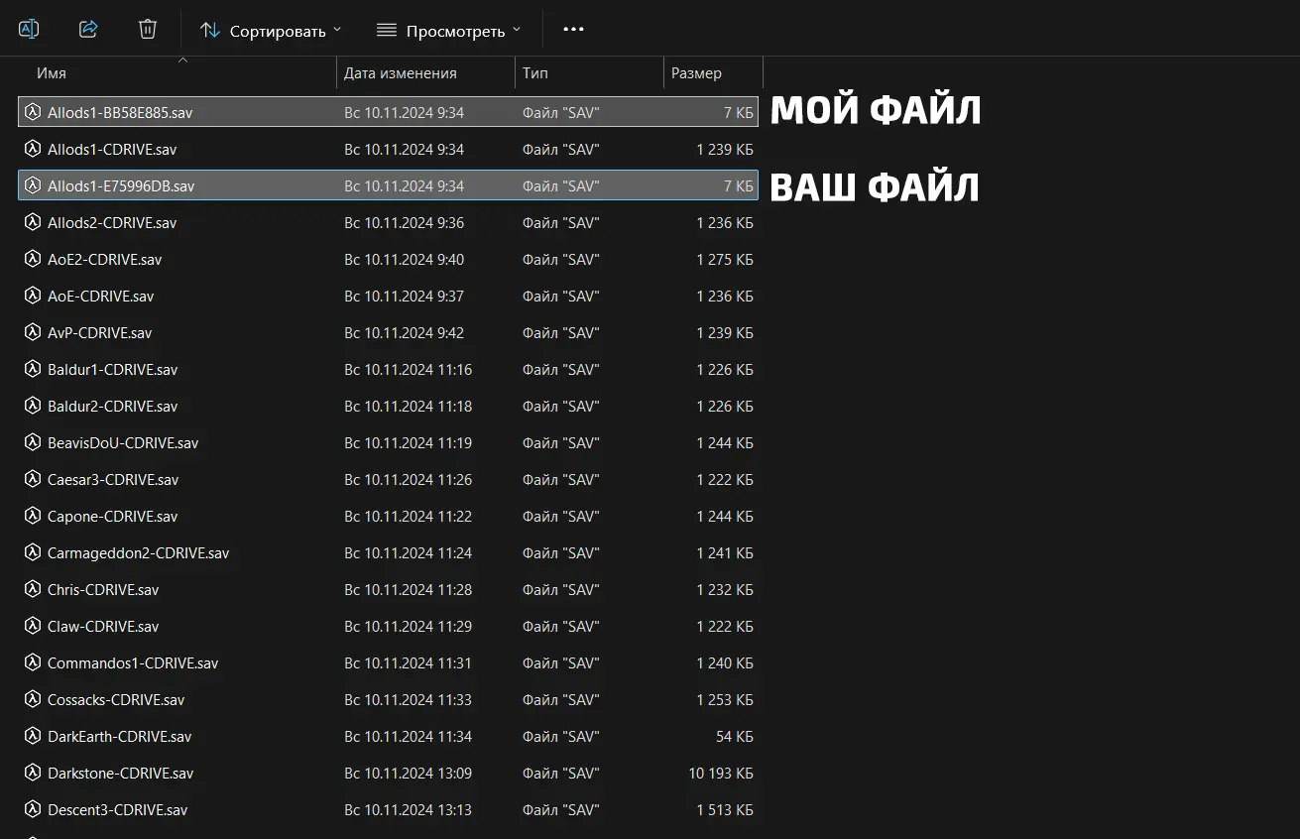1300x839 pixels.
Task: Click file icon of Baldur1-CDRIVE.sav
Action: point(32,369)
